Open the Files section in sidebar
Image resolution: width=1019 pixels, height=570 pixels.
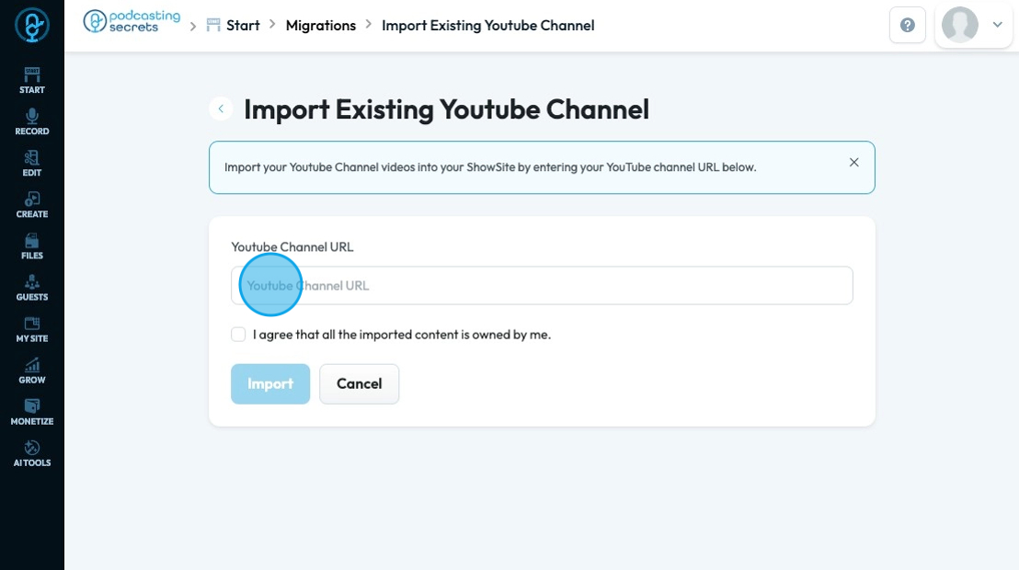(x=32, y=246)
